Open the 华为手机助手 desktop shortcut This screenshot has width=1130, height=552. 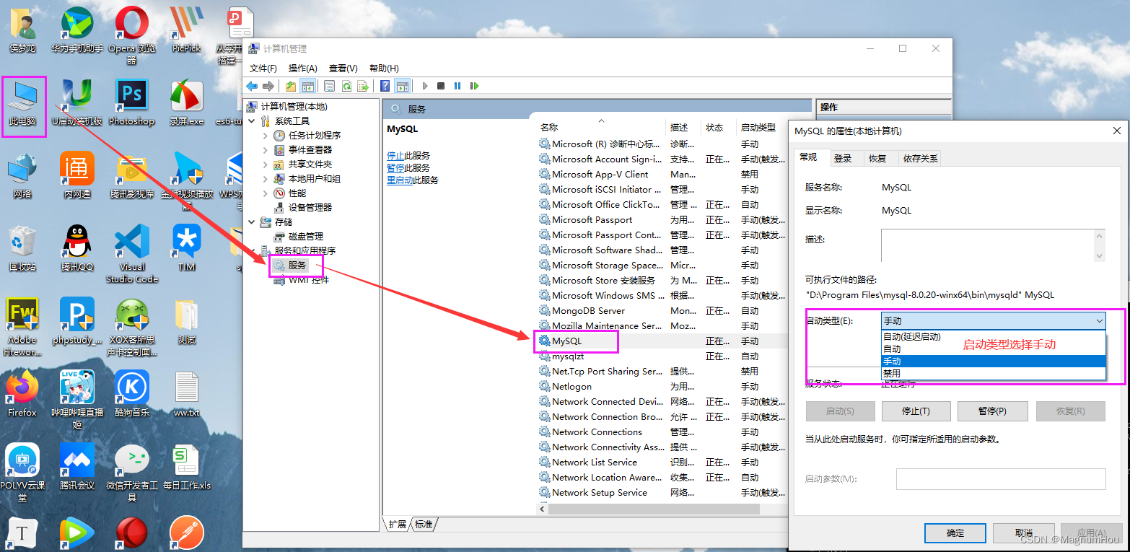point(77,29)
